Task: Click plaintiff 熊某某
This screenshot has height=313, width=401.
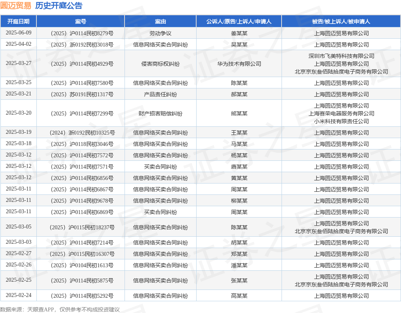Action: pos(239,113)
